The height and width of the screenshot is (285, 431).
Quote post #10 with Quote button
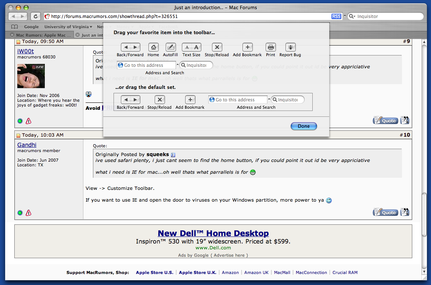[x=385, y=212]
